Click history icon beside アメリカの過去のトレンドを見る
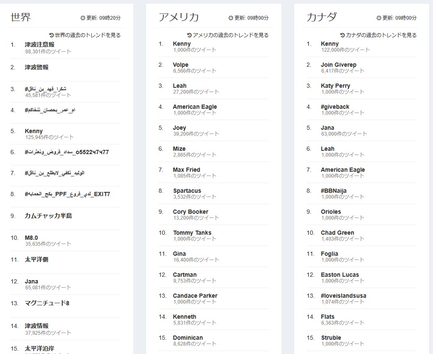433x354 pixels. [x=189, y=35]
